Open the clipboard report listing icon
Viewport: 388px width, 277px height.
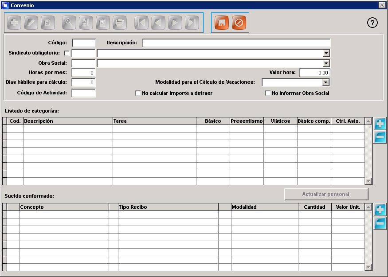103,23
